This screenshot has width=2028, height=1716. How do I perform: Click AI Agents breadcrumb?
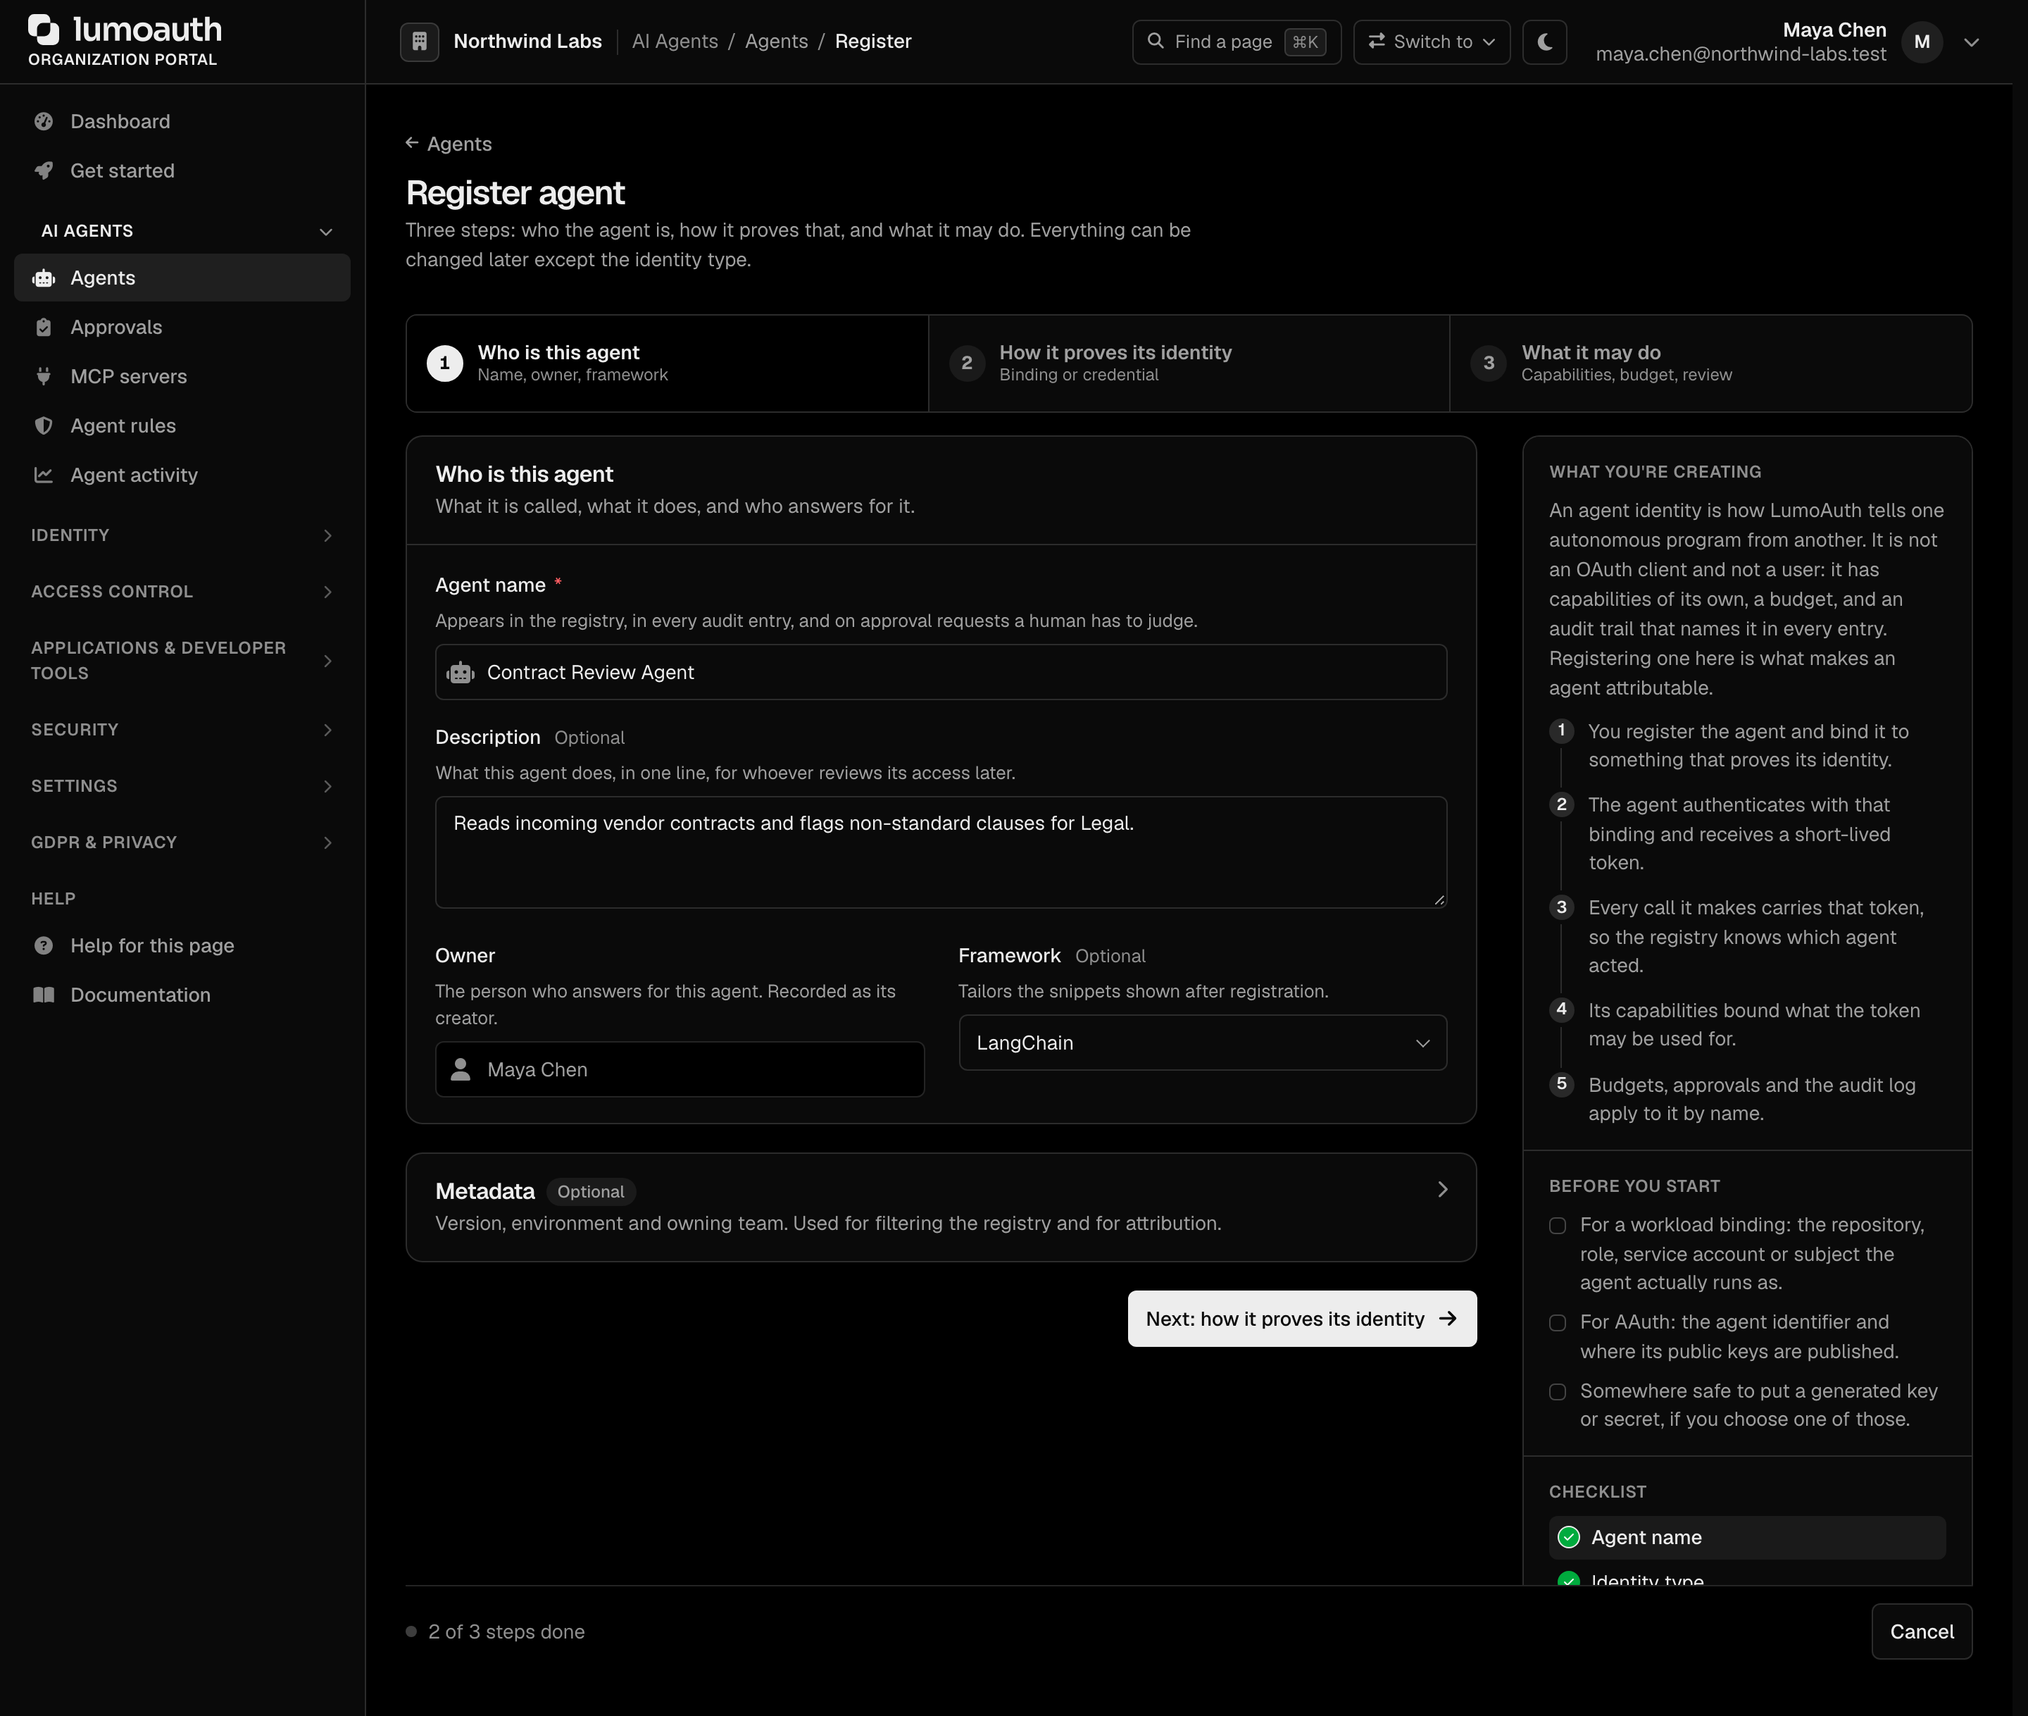(x=675, y=41)
